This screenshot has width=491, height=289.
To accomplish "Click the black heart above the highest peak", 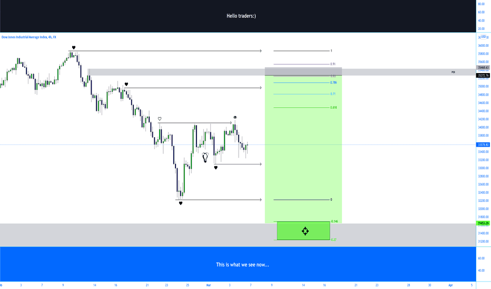I will click(74, 47).
